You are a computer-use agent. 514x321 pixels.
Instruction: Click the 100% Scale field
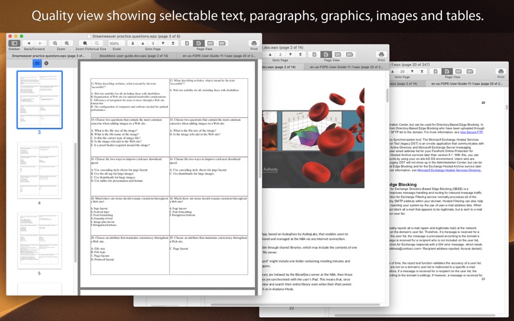[117, 44]
